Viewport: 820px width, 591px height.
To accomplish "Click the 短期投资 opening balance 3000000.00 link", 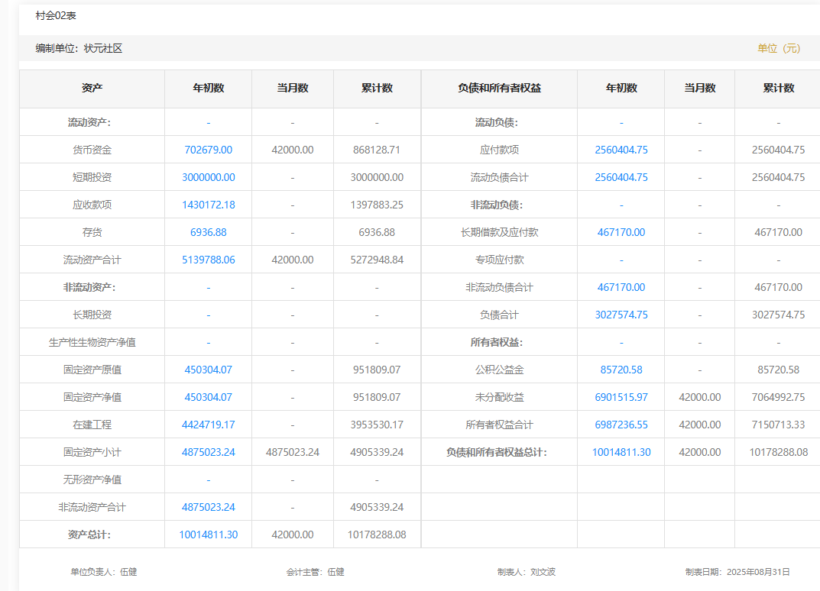I will click(208, 177).
